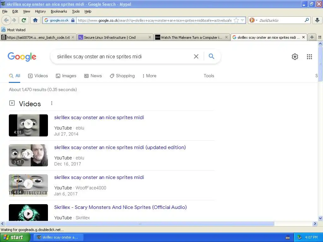This screenshot has width=323, height=242.
Task: Play the 3:57 updated edition thumbnail
Action: 28,155
